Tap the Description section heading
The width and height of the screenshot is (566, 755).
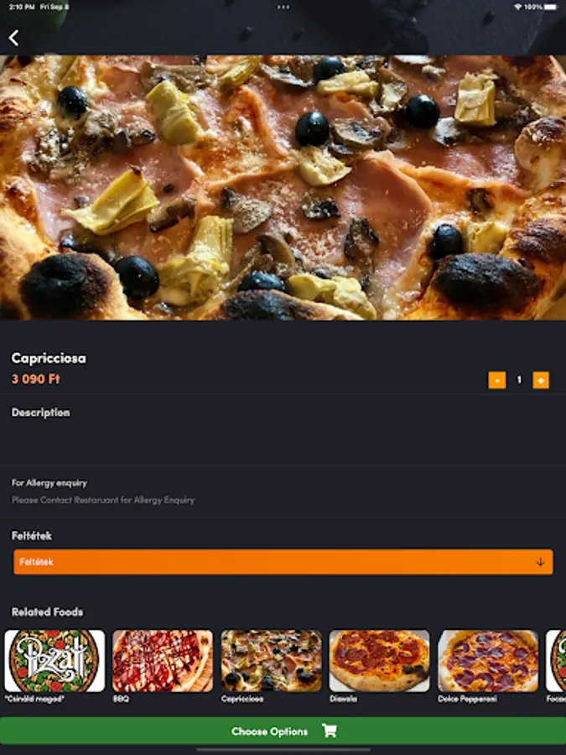pos(41,413)
